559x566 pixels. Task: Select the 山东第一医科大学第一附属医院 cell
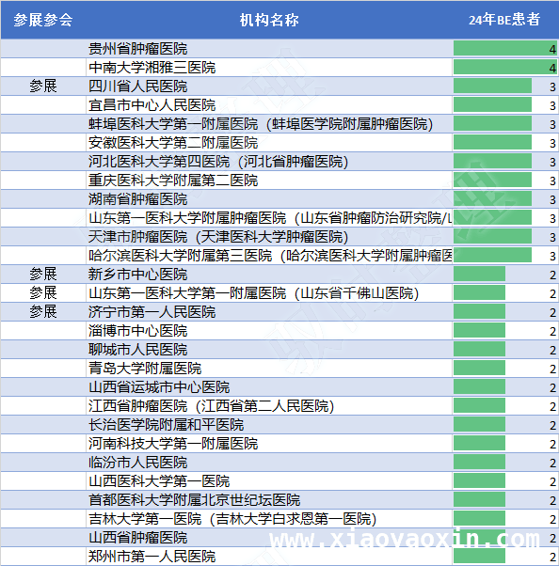pos(269,292)
